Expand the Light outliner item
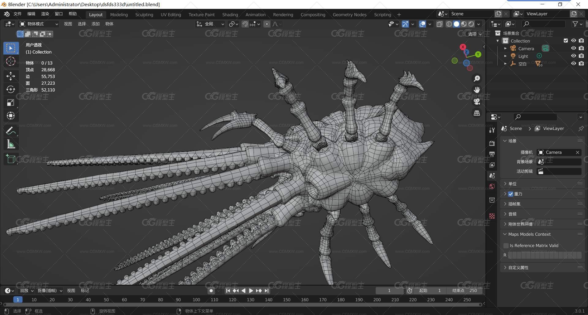Screen dimensions: 588x315 pyautogui.click(x=505, y=56)
